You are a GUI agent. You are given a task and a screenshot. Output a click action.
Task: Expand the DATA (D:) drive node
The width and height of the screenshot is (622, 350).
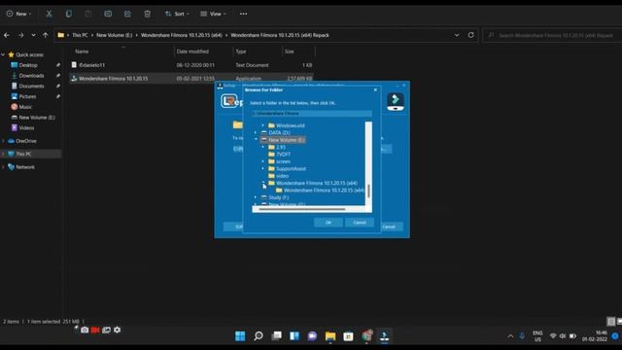tap(256, 133)
